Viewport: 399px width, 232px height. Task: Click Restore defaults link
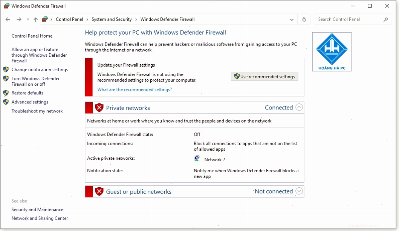(x=27, y=92)
